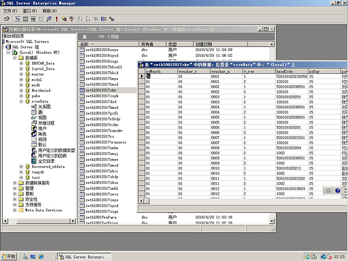
Task: Click data grid horizontal scrollbar left arrow
Action: (x=141, y=201)
